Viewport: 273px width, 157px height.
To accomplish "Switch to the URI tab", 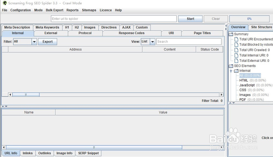I will click(171, 33).
